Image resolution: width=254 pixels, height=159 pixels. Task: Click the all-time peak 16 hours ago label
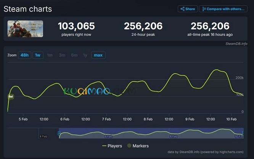tap(210, 35)
